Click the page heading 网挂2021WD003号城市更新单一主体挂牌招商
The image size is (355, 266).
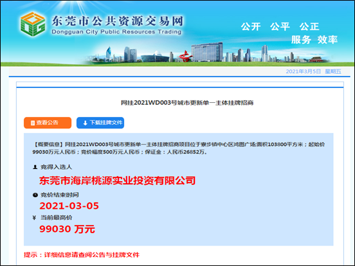[187, 103]
